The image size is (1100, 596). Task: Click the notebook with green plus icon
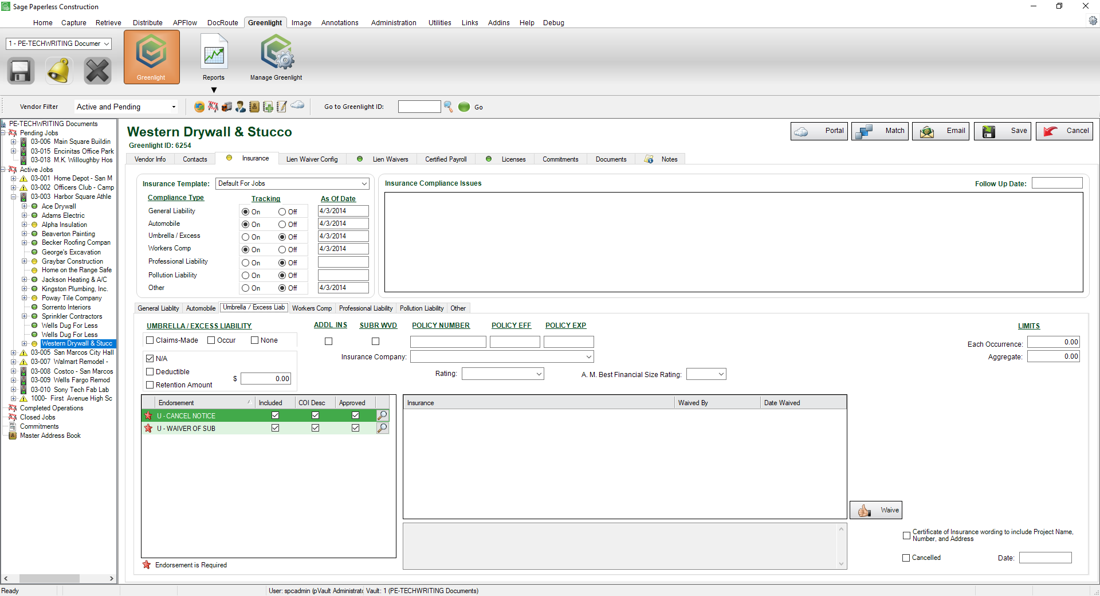(268, 107)
